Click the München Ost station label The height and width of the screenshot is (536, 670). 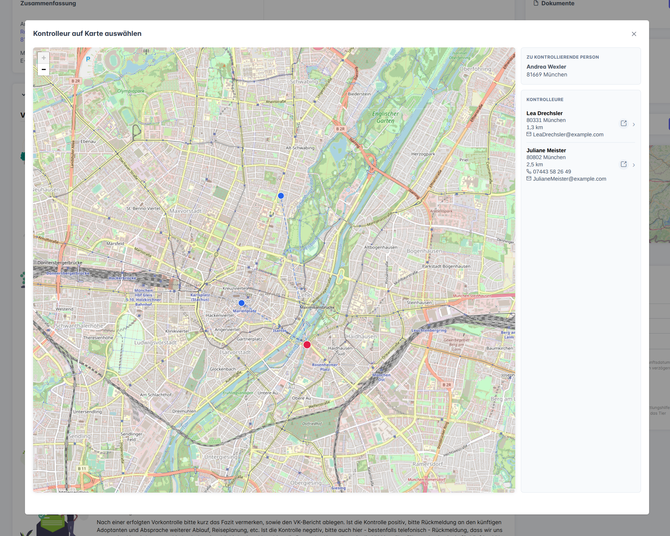[x=381, y=377]
